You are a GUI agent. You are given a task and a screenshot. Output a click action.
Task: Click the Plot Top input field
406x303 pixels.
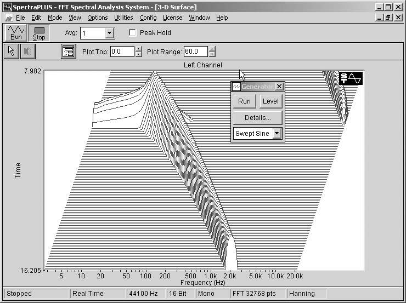[x=121, y=52]
